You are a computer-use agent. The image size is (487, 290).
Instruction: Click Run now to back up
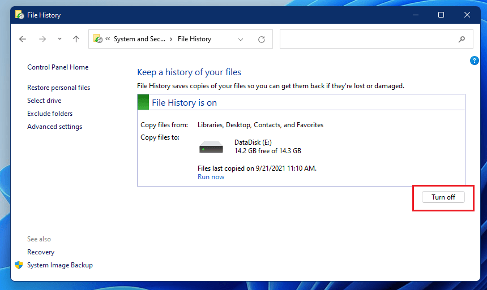(211, 177)
